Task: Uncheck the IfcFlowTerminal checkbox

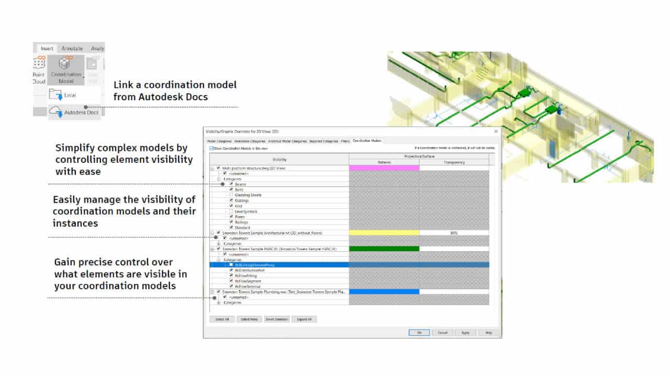Action: point(231,287)
